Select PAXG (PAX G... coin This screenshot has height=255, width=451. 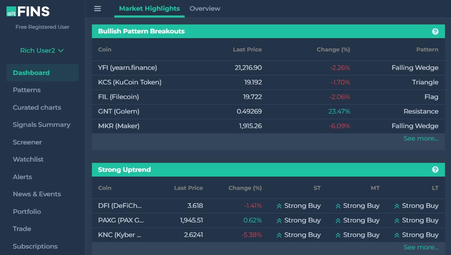tap(121, 220)
